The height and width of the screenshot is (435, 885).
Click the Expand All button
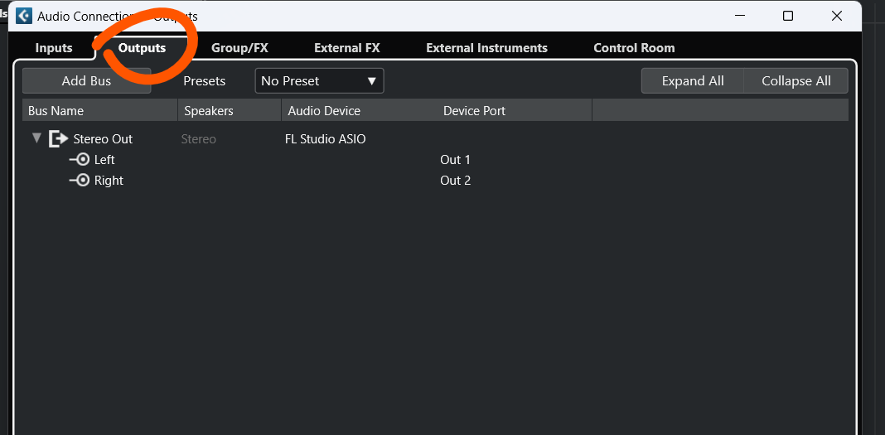coord(693,80)
